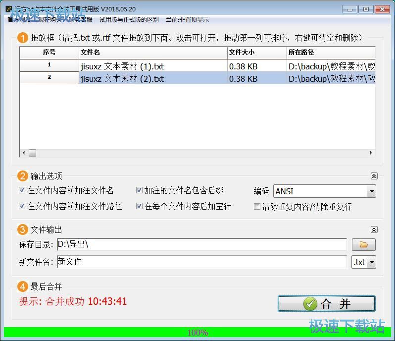This screenshot has width=395, height=341.
Task: Click the row number 2 cell
Action: tap(49, 77)
